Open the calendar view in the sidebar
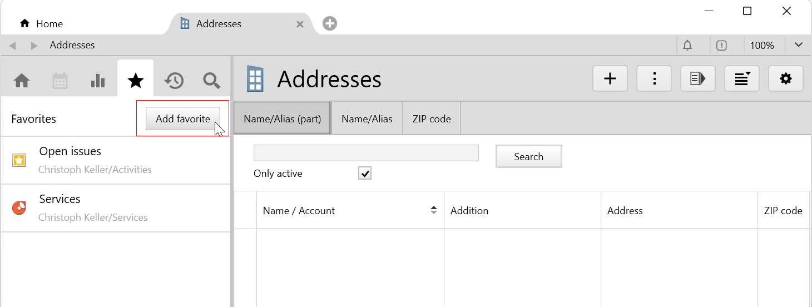This screenshot has width=812, height=307. 60,81
